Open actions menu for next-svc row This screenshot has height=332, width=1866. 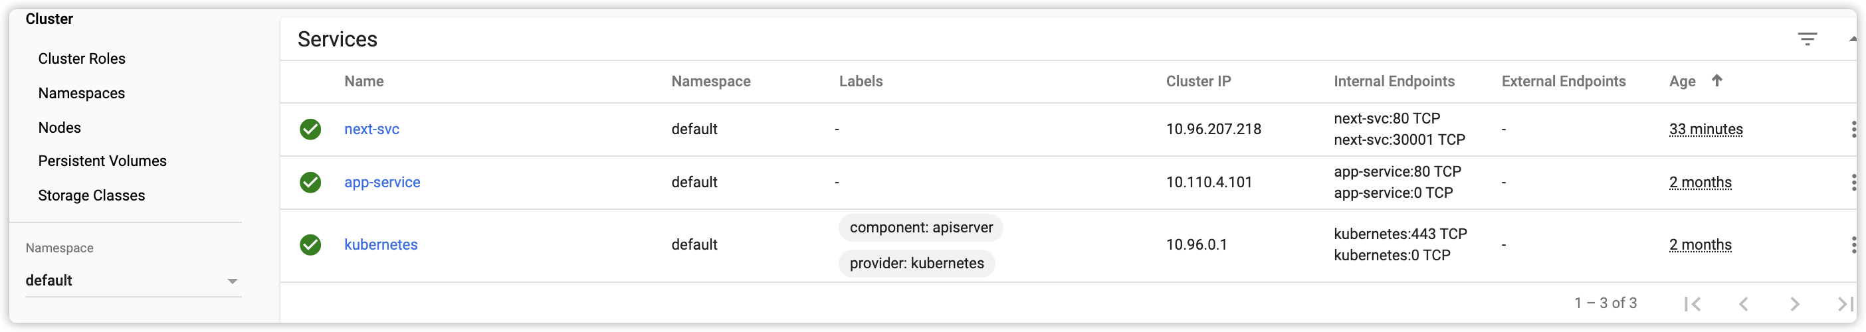[1853, 129]
